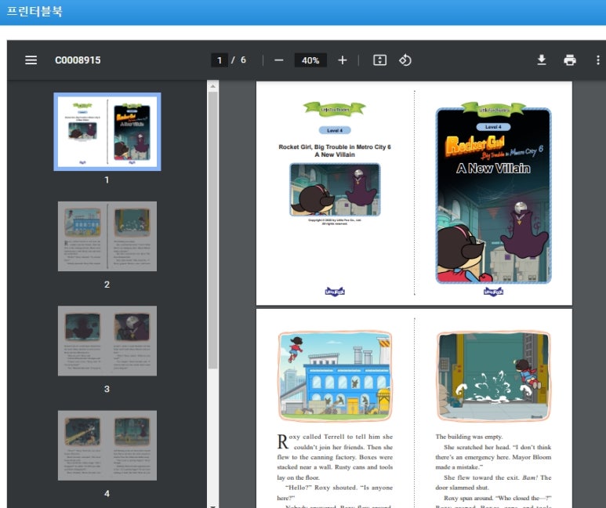Click the Little Fox logo under left page
The height and width of the screenshot is (508, 606).
335,292
